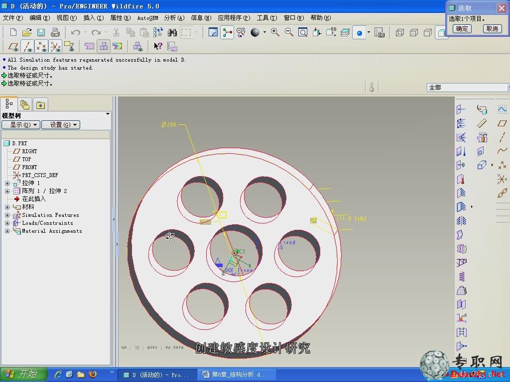Image resolution: width=510 pixels, height=382 pixels.
Task: Click the Print icon in the toolbar
Action: click(x=55, y=32)
